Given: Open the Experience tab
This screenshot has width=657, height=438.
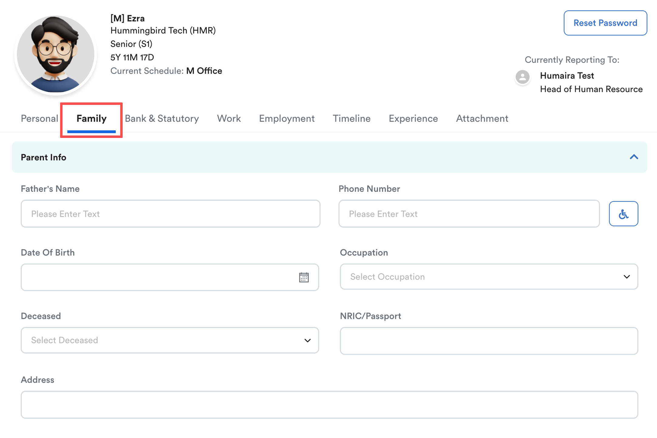Looking at the screenshot, I should pos(413,119).
